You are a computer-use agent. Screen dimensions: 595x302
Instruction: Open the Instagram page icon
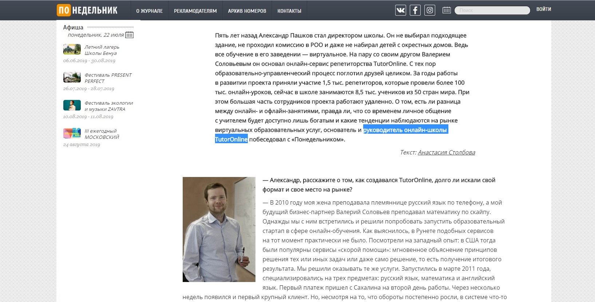(x=430, y=10)
